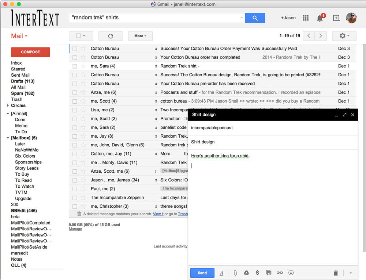Go to the newer messages arrow
This screenshot has height=280, width=366.
click(x=309, y=36)
